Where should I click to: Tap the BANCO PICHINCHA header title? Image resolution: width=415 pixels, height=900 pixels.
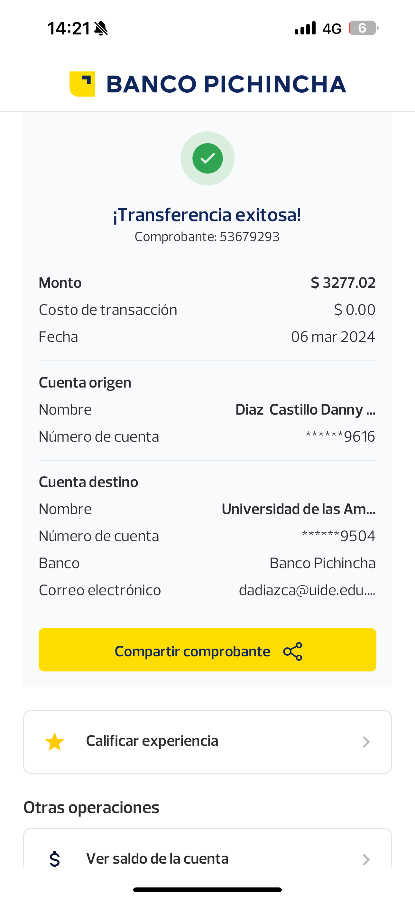226,84
